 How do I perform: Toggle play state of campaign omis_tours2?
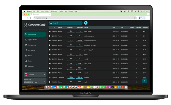point(50,31)
